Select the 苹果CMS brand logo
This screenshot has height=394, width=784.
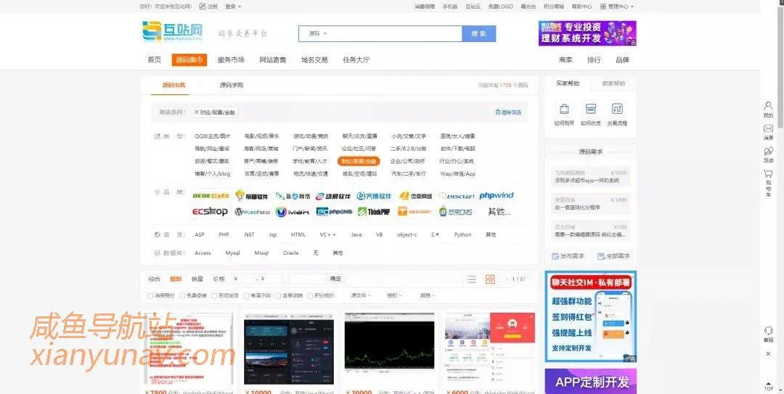click(455, 211)
